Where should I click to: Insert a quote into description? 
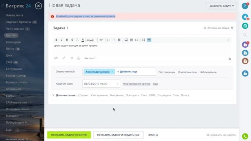72,58
